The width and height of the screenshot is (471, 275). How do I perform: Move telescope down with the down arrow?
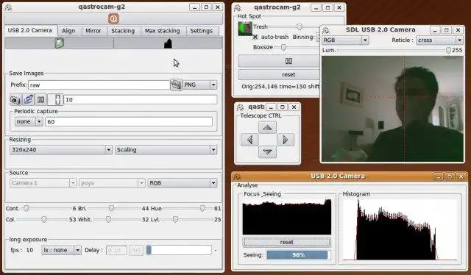click(267, 152)
